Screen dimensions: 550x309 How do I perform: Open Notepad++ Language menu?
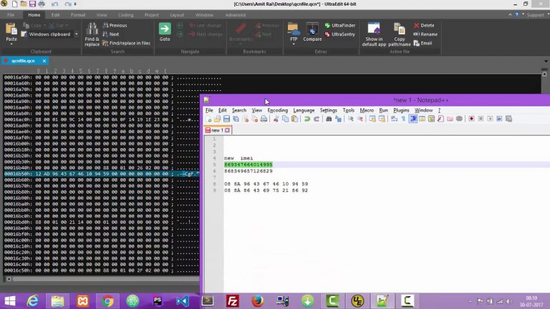tap(304, 110)
